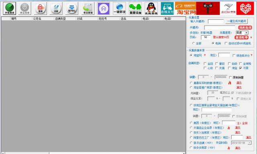Enable the 限制销量 checkbox under shop type
The image size is (257, 154).
[x=230, y=77]
